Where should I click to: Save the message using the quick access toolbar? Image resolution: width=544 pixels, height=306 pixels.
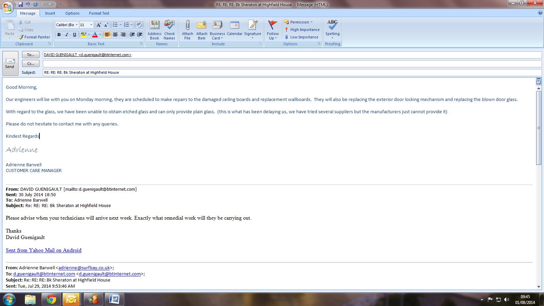pos(20,4)
